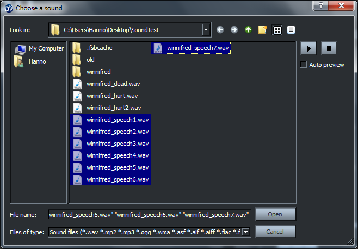Screen dimensions: 358x249
Task: Open the Files of type dropdown
Action: pos(246,232)
